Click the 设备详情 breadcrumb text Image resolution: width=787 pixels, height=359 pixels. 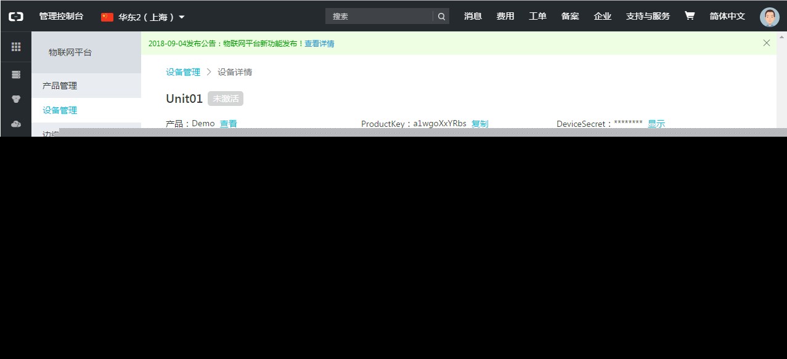click(x=235, y=72)
